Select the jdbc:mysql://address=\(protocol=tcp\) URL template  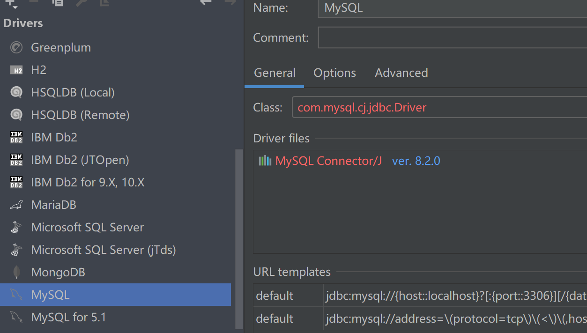pyautogui.click(x=455, y=318)
